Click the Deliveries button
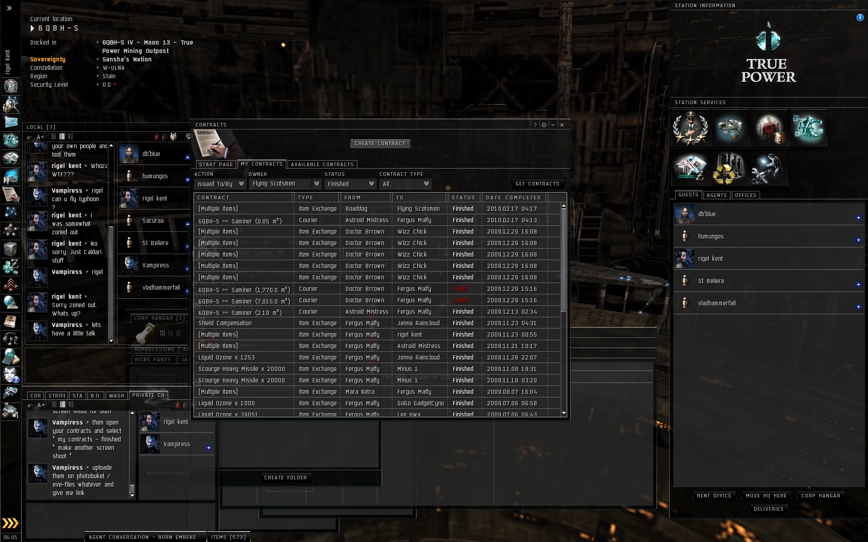868x542 pixels. click(769, 509)
